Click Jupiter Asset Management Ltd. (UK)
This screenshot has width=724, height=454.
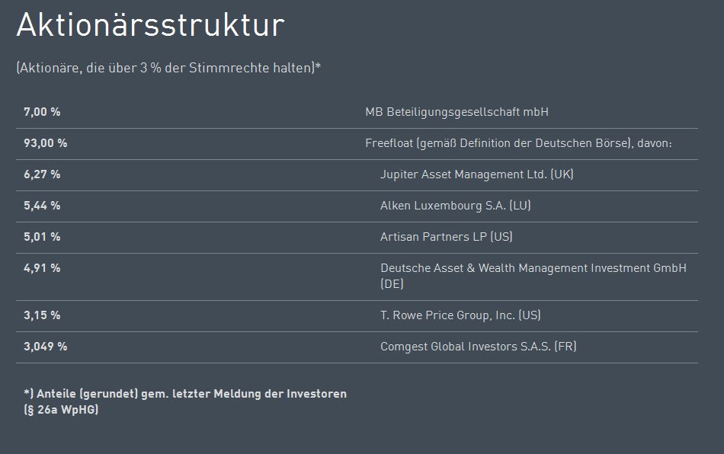[476, 174]
